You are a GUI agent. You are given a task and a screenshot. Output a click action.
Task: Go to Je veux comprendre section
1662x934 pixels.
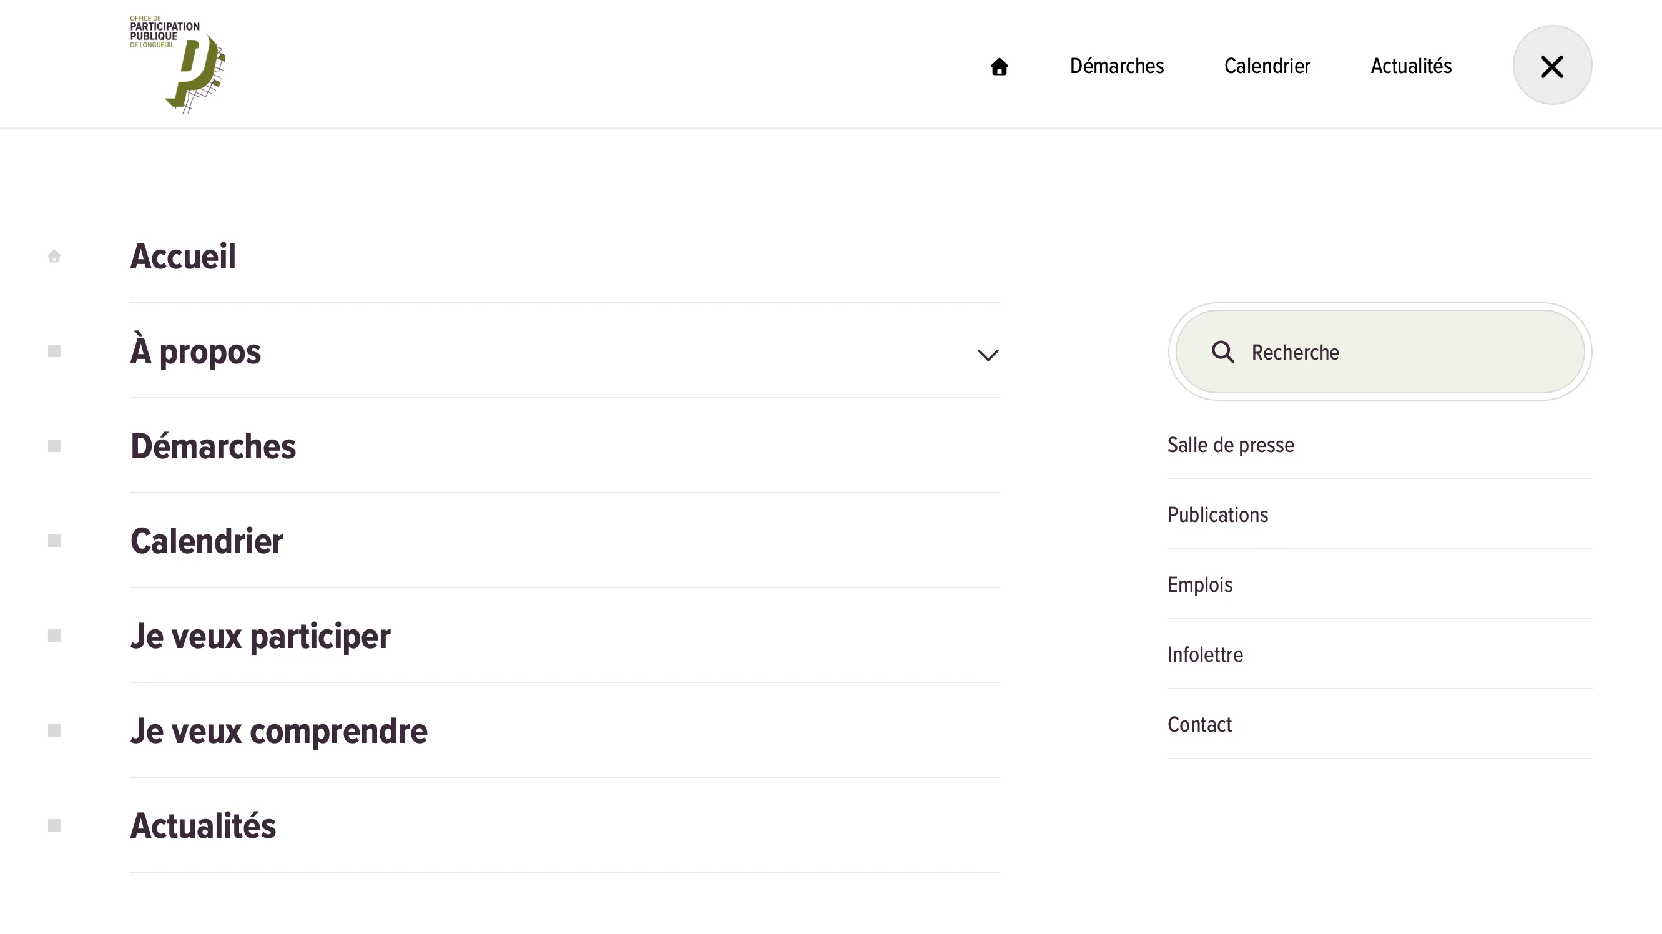[278, 730]
